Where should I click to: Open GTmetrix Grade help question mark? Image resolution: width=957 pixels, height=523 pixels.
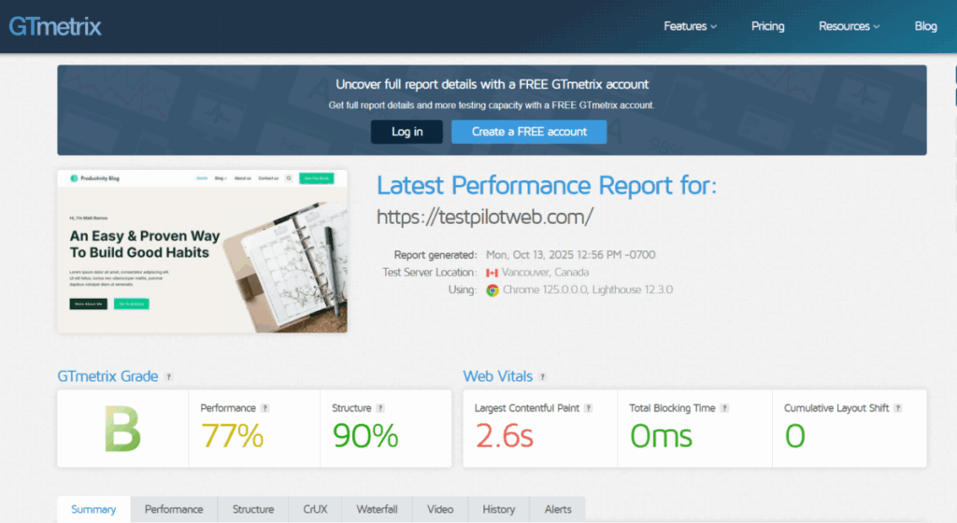[x=169, y=377]
